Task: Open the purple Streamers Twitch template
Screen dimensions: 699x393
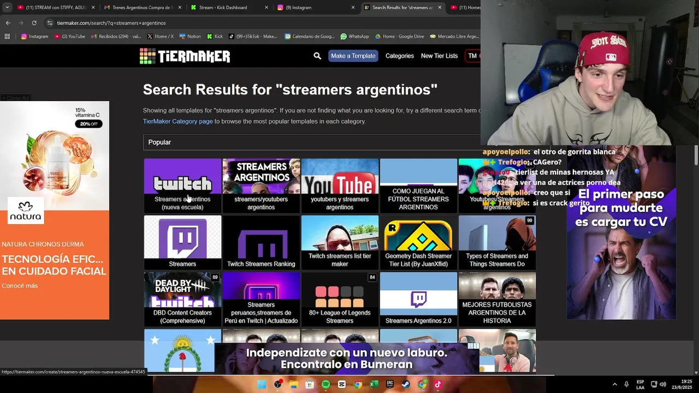Action: tap(182, 242)
